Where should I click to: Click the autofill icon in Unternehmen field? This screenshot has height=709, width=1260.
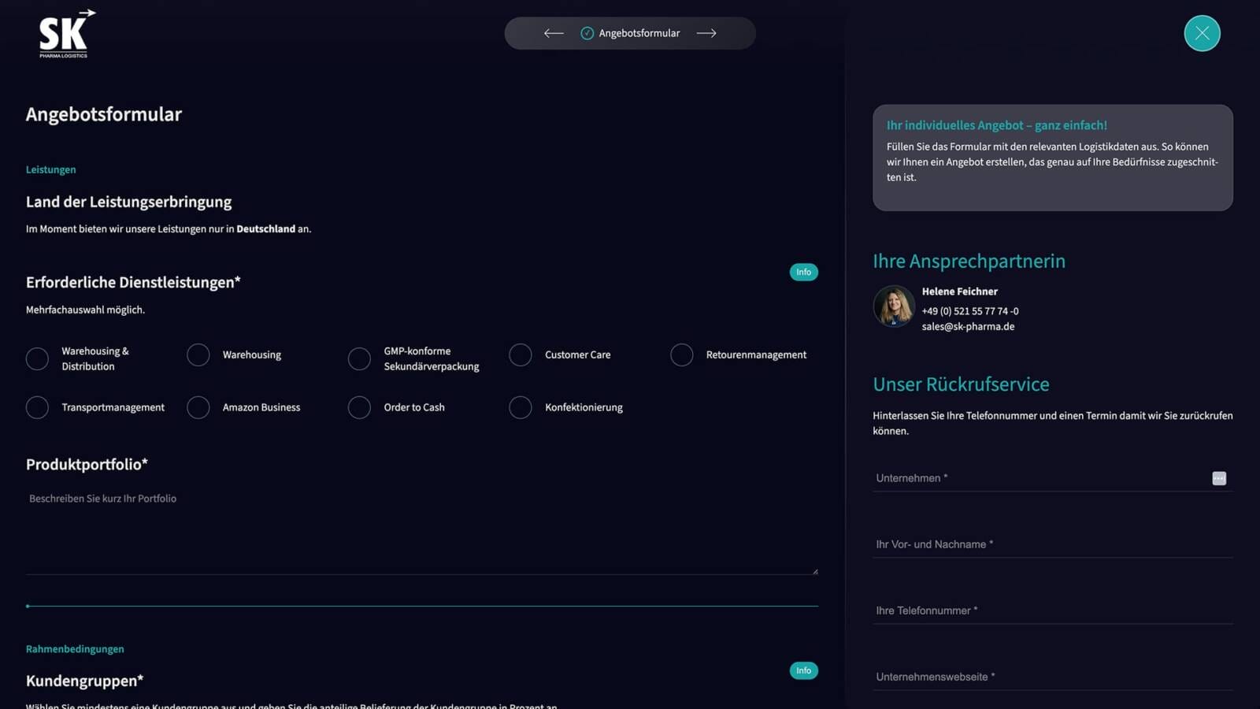pyautogui.click(x=1218, y=478)
